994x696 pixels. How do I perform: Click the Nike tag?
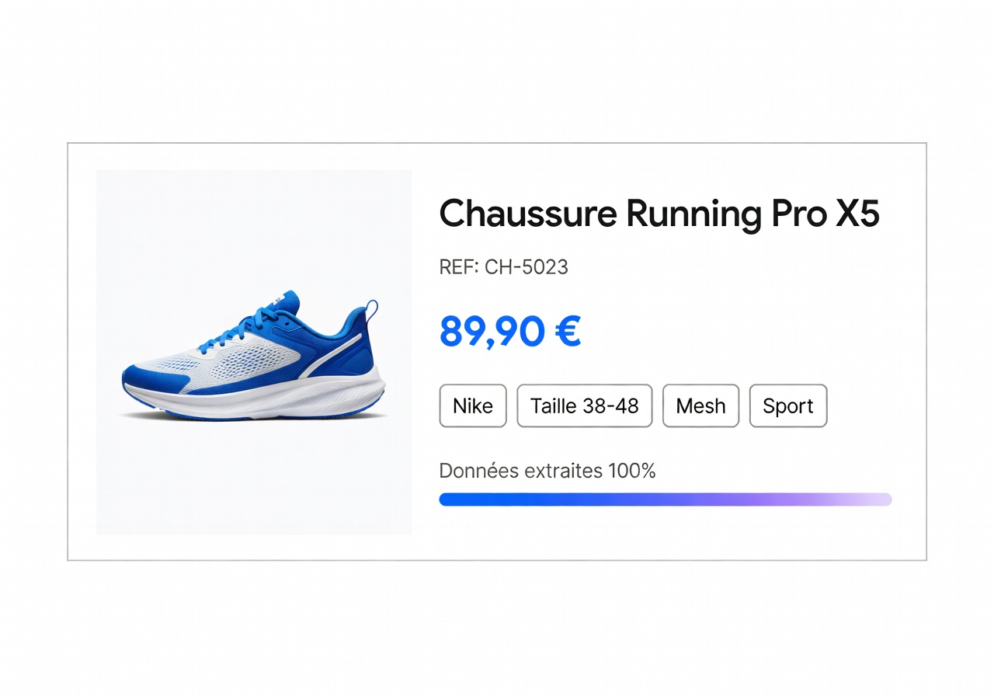pos(473,405)
